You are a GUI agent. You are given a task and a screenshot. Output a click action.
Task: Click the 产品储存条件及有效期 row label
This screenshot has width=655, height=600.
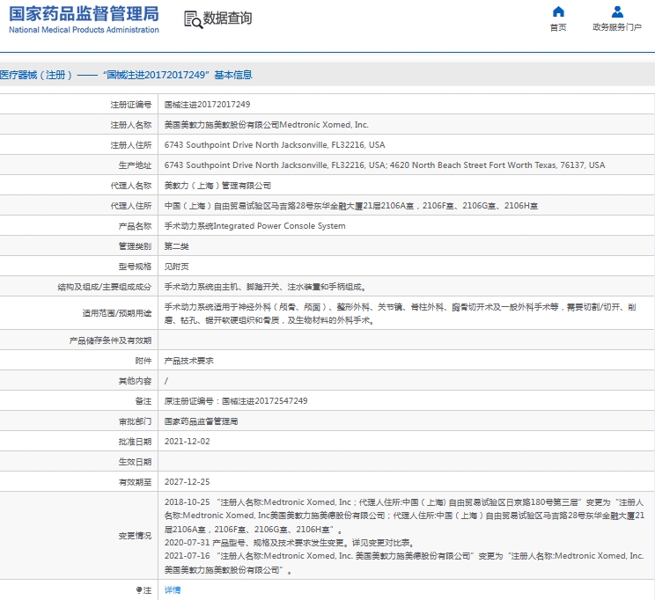pyautogui.click(x=110, y=340)
